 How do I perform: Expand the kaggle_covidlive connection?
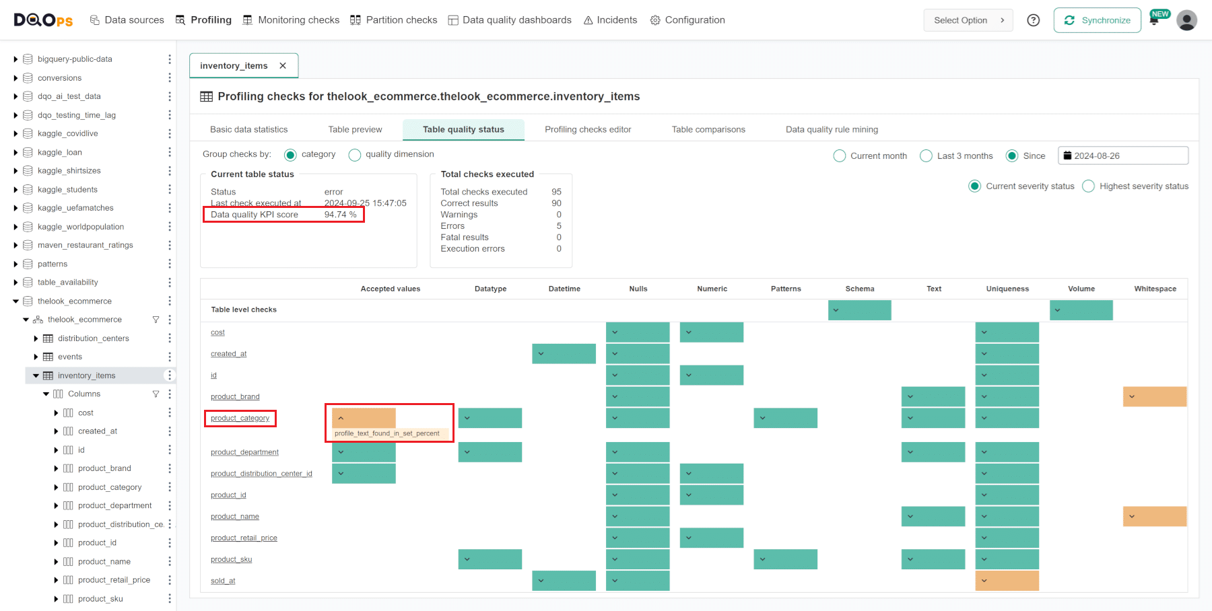[15, 133]
